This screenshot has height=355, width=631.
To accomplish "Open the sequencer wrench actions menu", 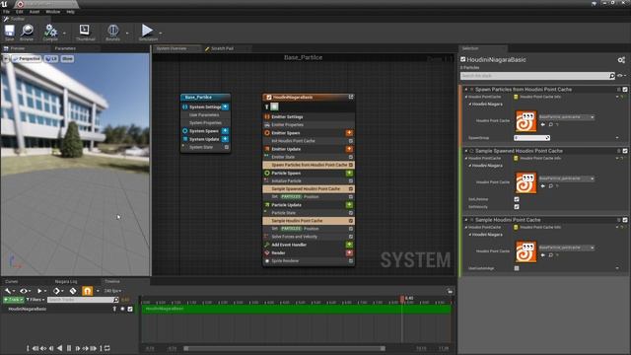I will coord(10,291).
